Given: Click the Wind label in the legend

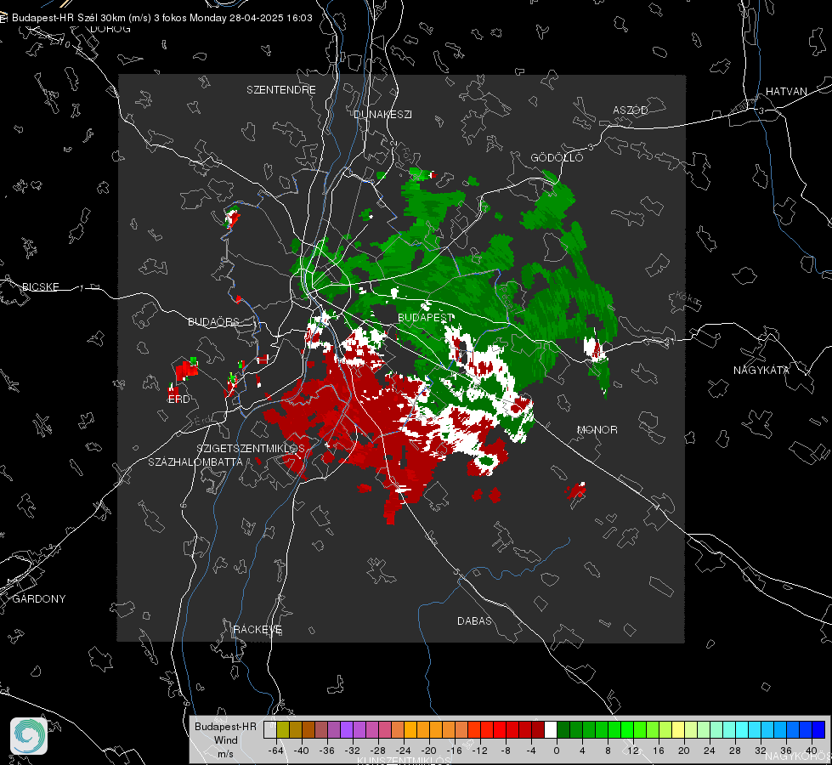Looking at the screenshot, I should tap(226, 740).
